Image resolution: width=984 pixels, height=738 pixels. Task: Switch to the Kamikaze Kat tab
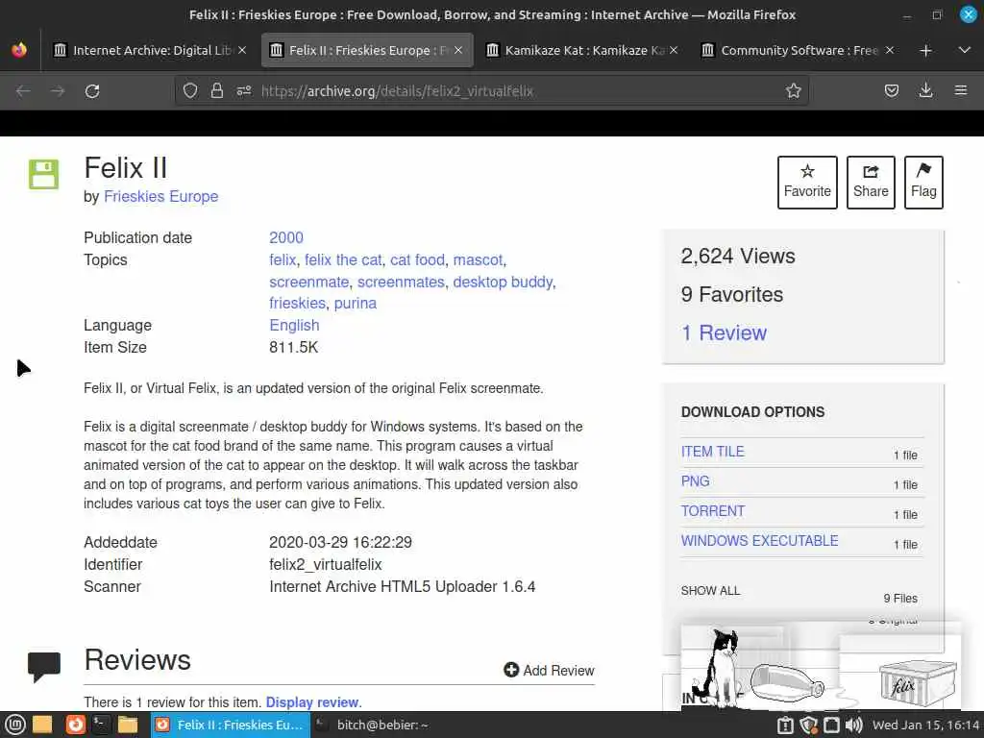click(x=581, y=50)
